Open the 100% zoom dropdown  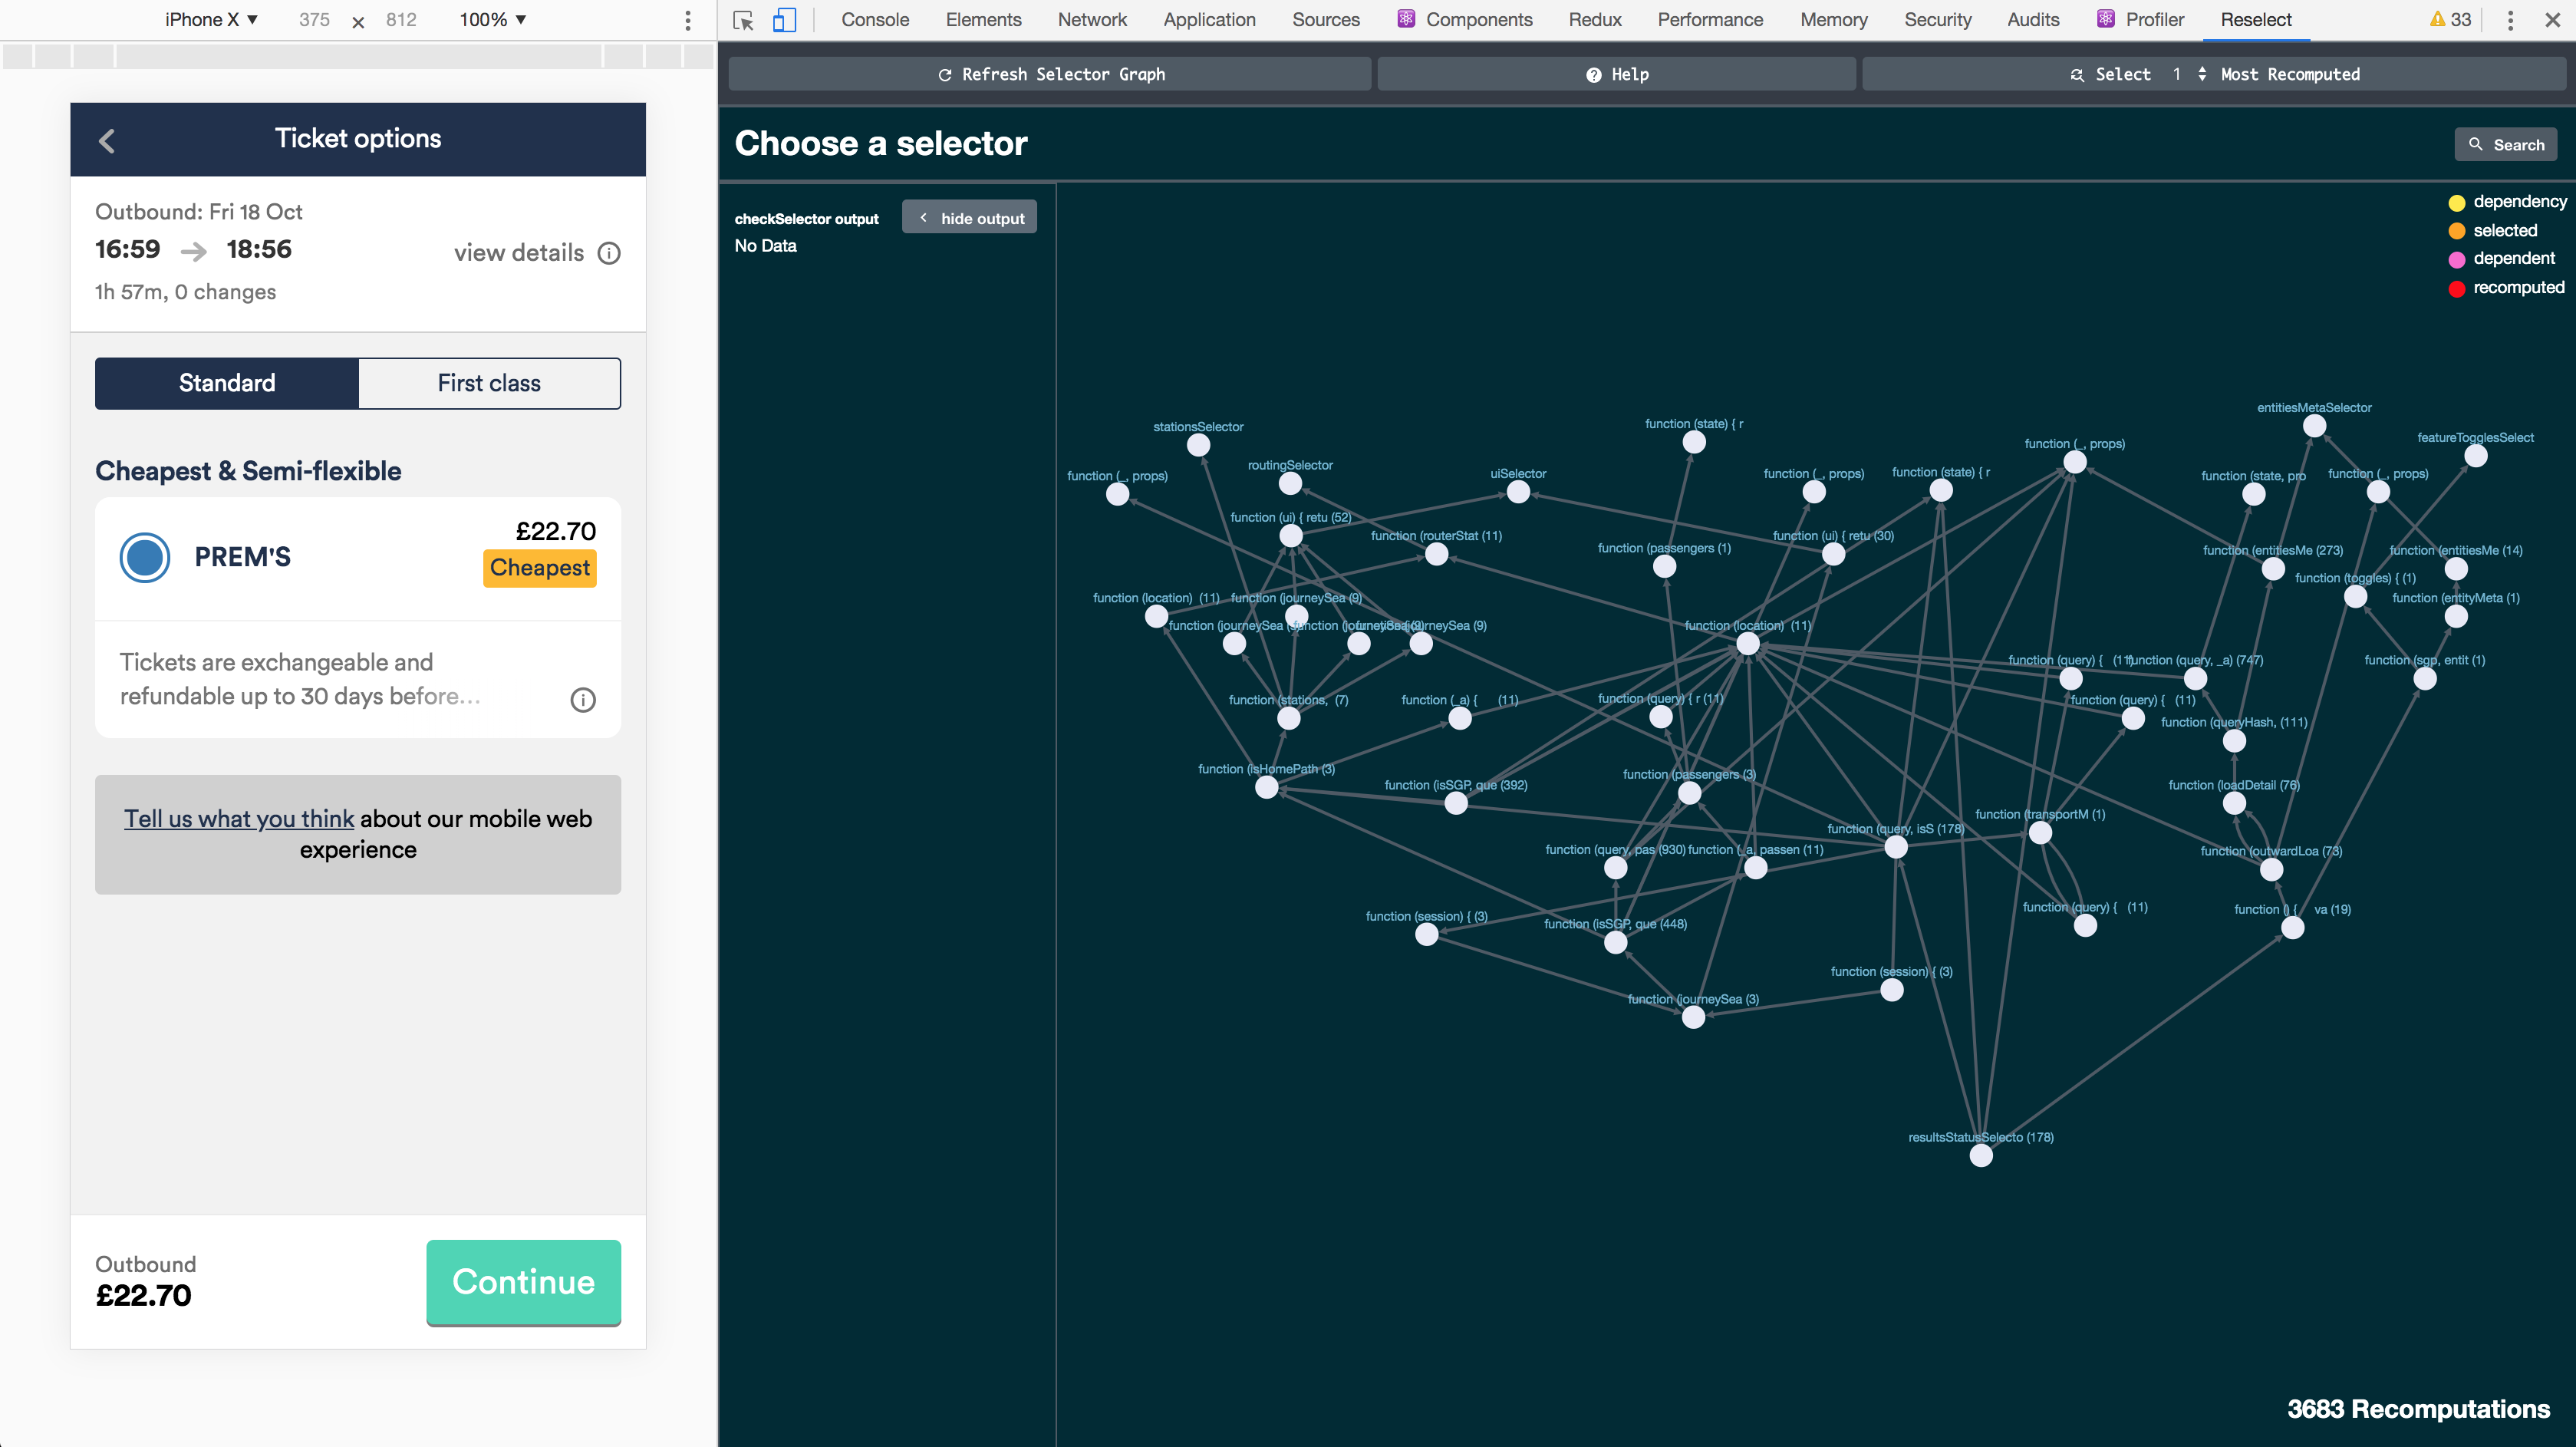pos(492,20)
